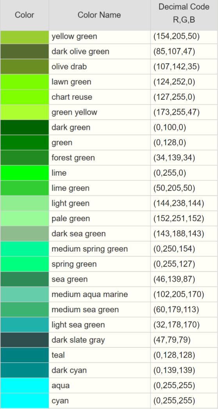The height and width of the screenshot is (409, 218).
Task: Choose the pale green swatch
Action: tap(25, 218)
